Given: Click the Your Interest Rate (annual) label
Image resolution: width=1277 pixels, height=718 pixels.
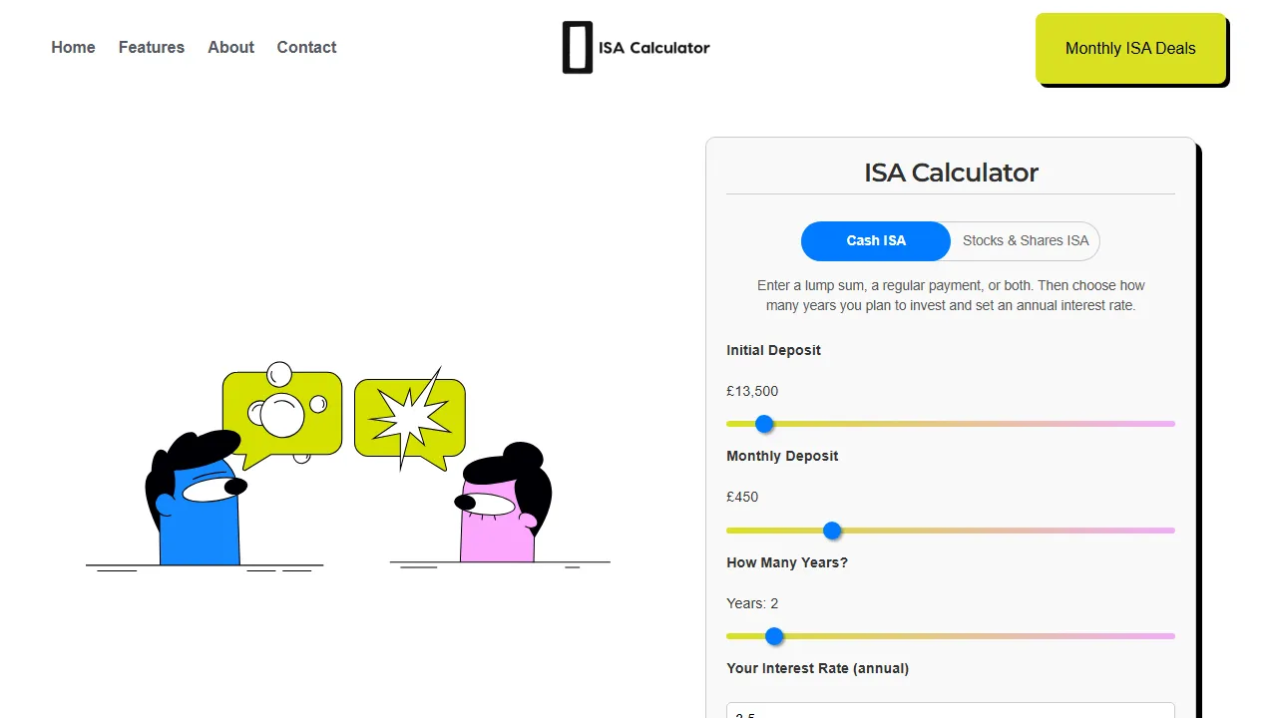Looking at the screenshot, I should coord(817,668).
